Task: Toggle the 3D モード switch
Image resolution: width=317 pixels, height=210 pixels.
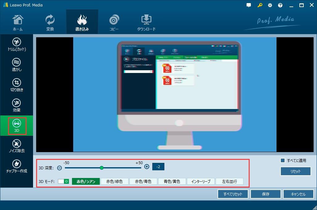Action: click(63, 181)
